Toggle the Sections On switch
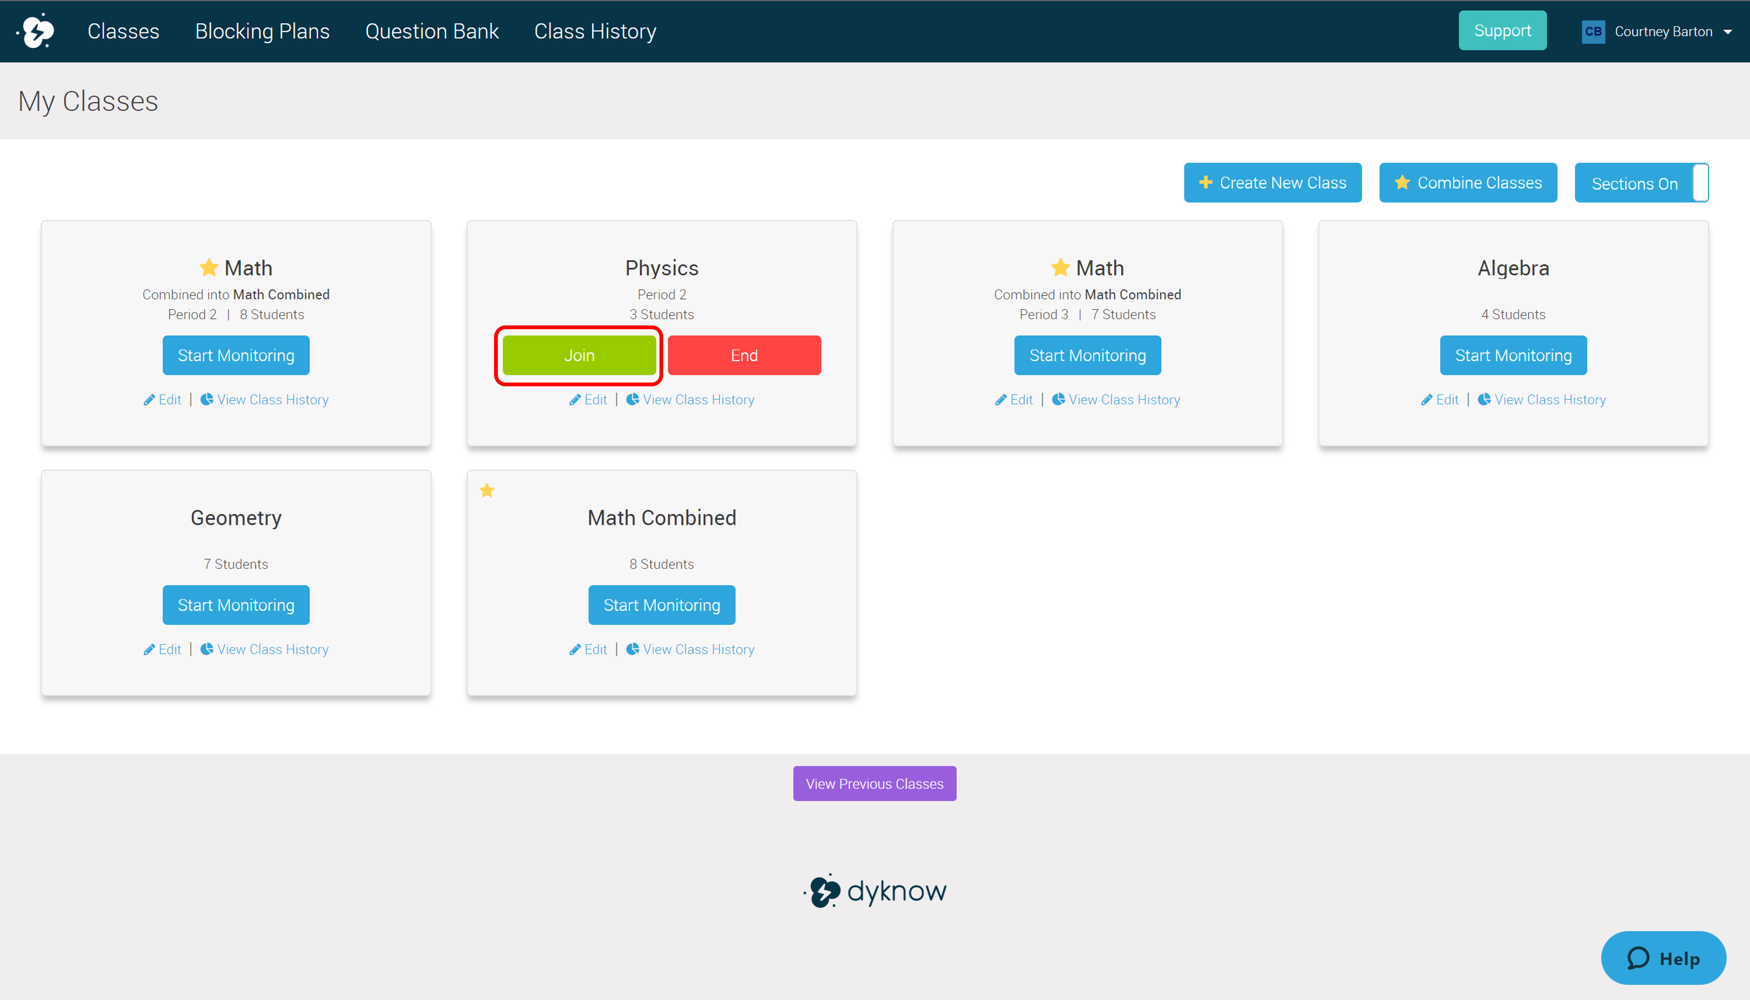This screenshot has width=1750, height=1000. tap(1641, 183)
